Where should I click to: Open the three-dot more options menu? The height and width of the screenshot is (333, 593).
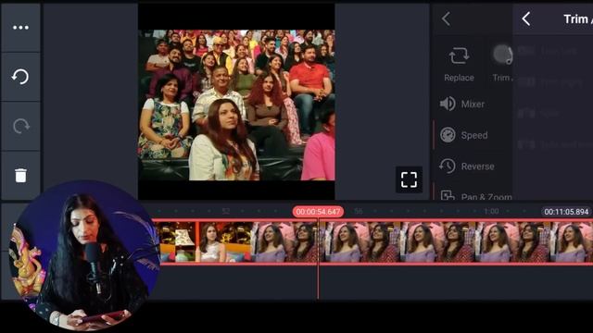coord(20,28)
